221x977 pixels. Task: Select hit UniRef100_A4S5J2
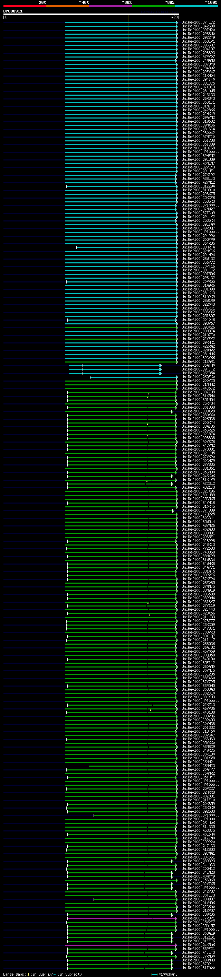pos(198,389)
